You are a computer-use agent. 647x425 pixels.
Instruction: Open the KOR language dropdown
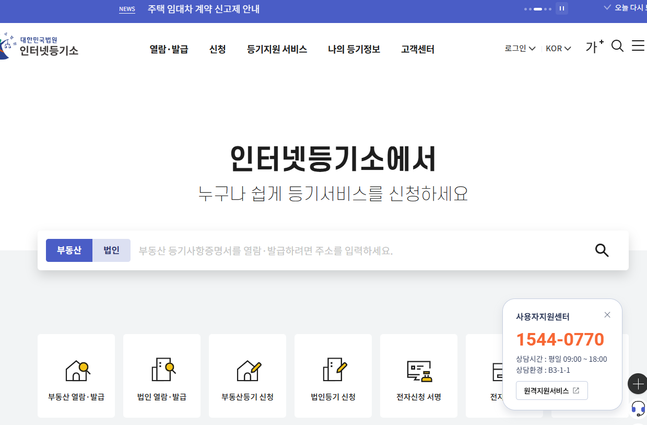point(558,48)
